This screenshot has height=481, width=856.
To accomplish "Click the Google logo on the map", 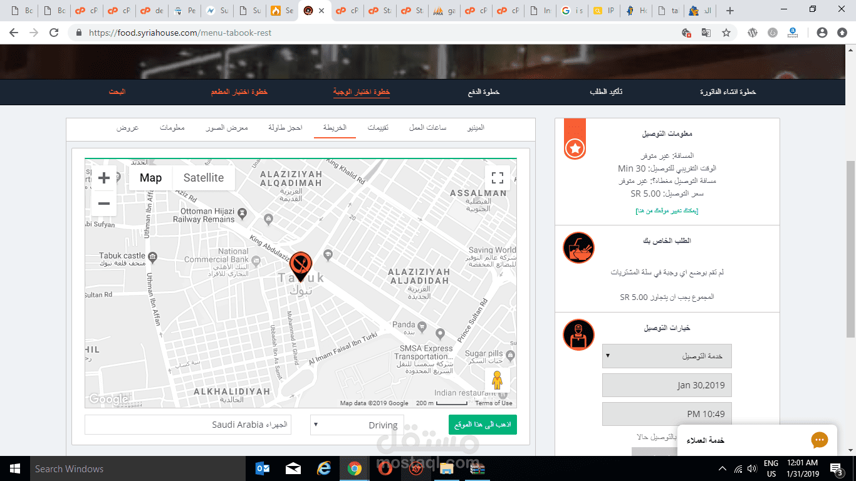I will pyautogui.click(x=108, y=399).
